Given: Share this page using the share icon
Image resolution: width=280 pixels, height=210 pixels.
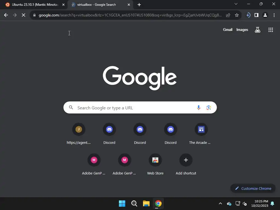Looking at the screenshot, I should click(228, 15).
